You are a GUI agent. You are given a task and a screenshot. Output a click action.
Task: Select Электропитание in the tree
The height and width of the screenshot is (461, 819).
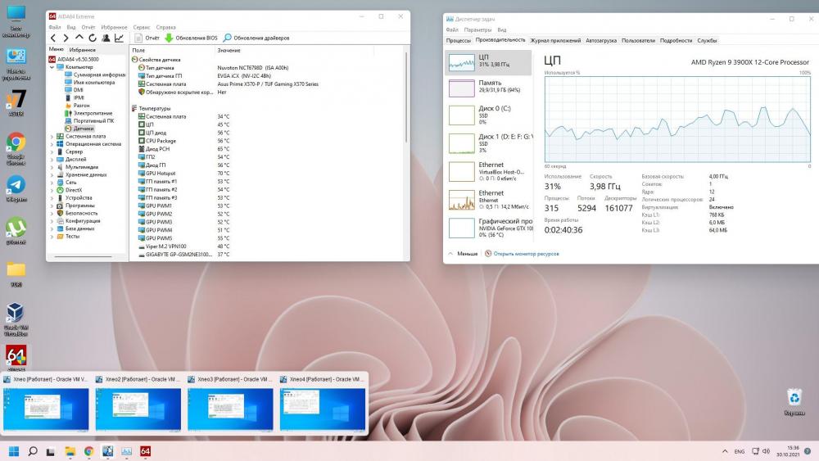coord(88,113)
